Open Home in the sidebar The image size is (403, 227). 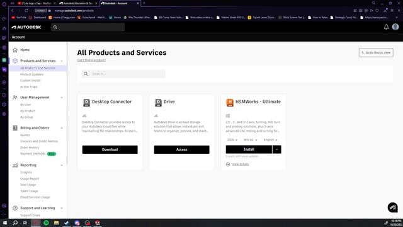coord(25,50)
